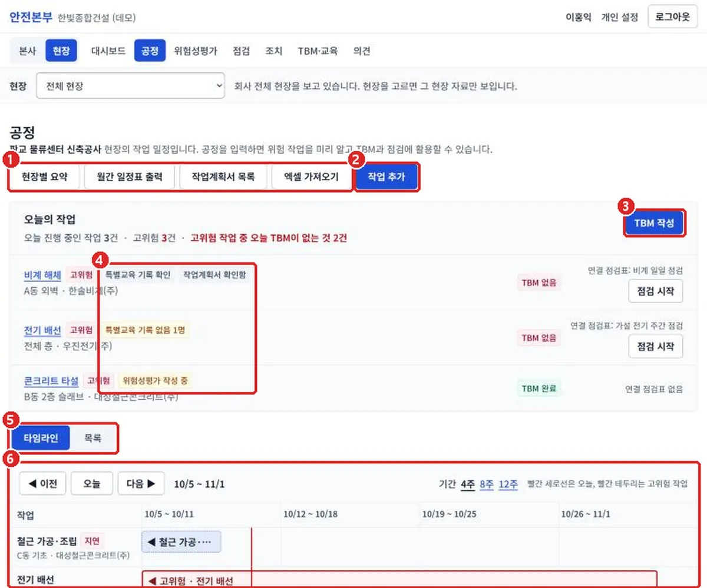The width and height of the screenshot is (707, 588).
Task: Expand the 전체 현장 site dropdown
Action: [130, 86]
